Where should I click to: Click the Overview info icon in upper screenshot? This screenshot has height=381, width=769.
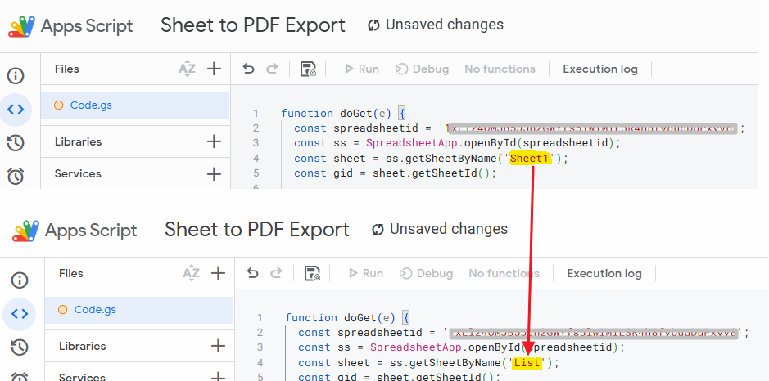[15, 76]
